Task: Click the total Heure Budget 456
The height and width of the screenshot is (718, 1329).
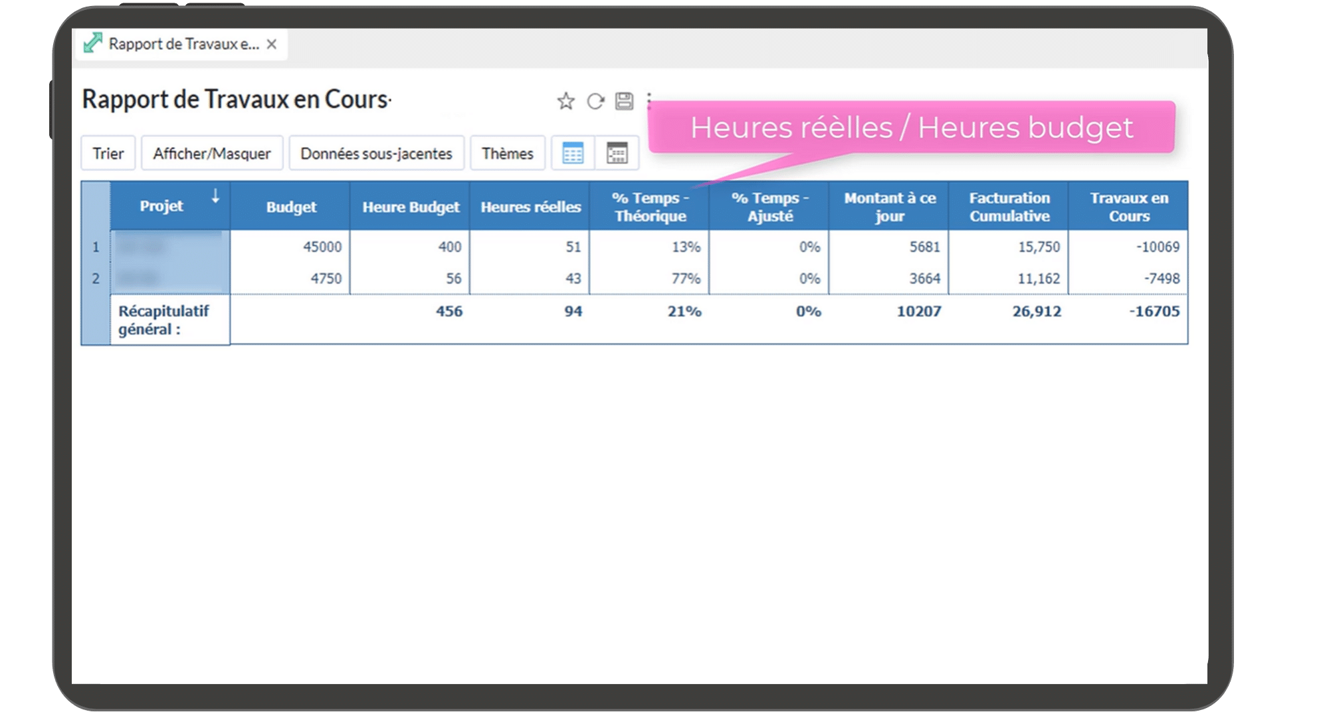Action: 449,311
